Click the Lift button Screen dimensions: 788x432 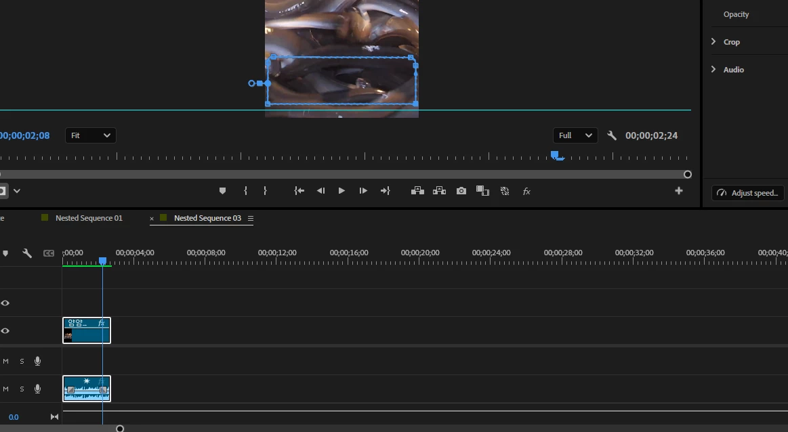pos(417,191)
